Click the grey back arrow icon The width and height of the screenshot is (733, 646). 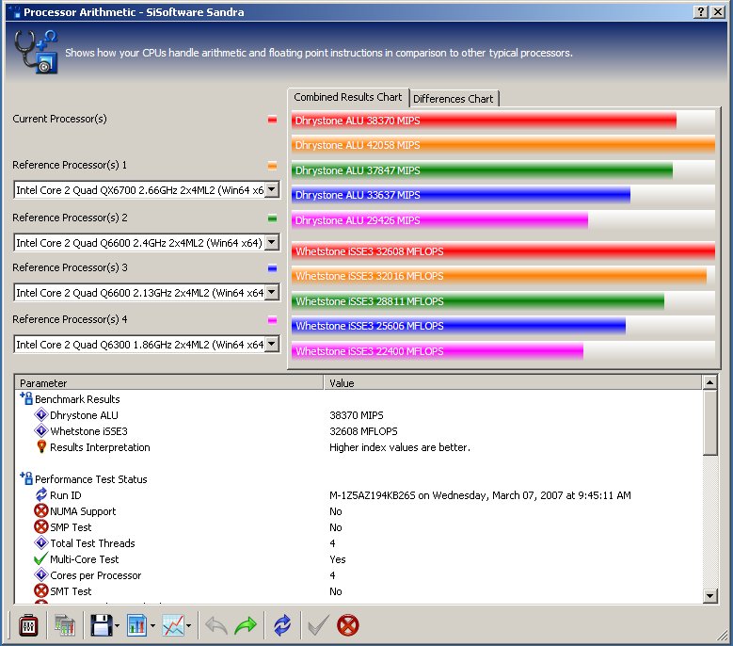click(x=216, y=625)
